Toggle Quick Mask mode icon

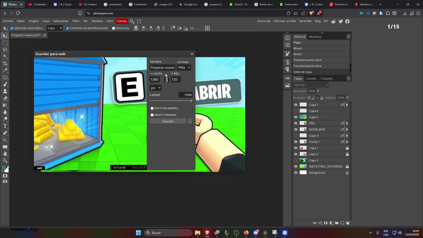pos(5,176)
